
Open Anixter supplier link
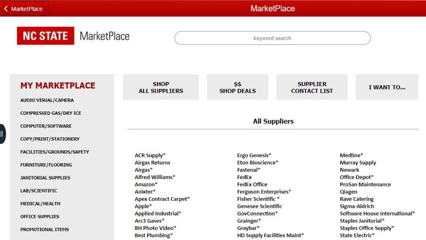[145, 192]
